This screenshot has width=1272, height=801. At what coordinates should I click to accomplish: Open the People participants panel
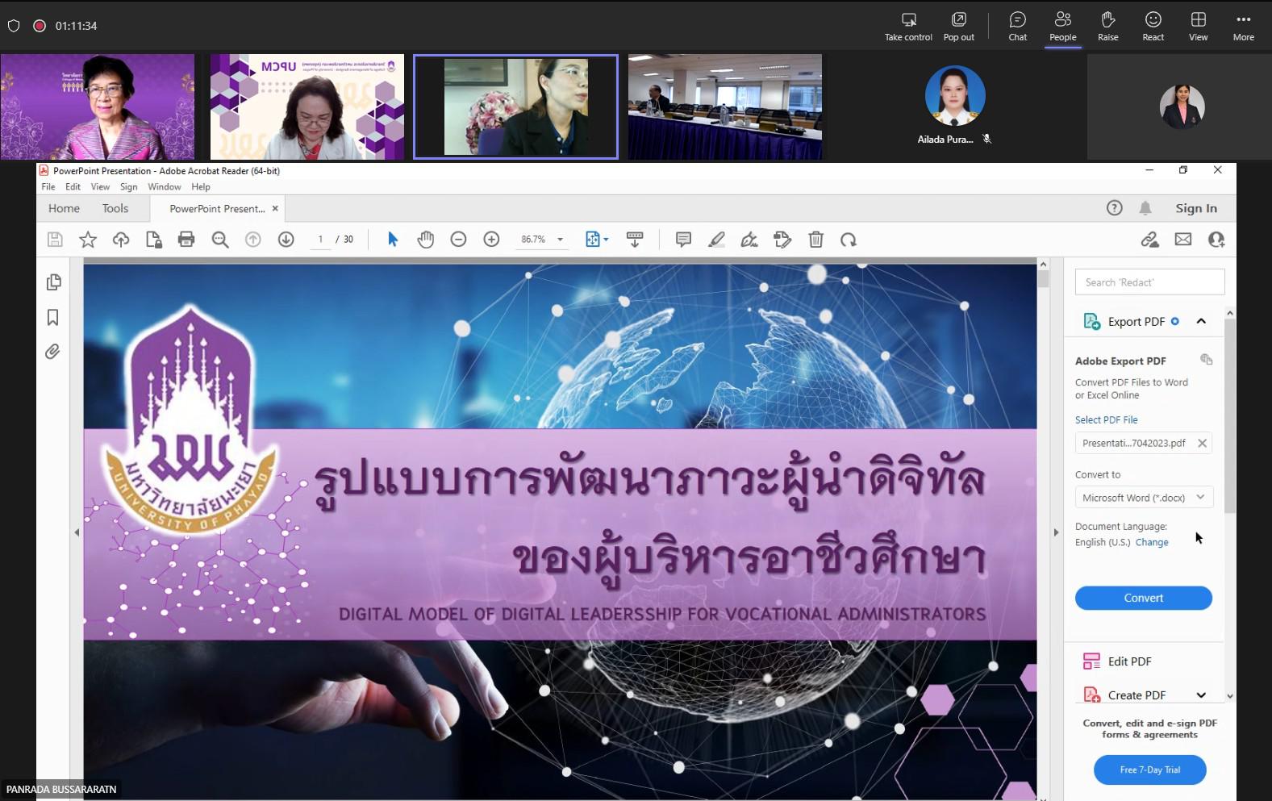click(x=1063, y=27)
